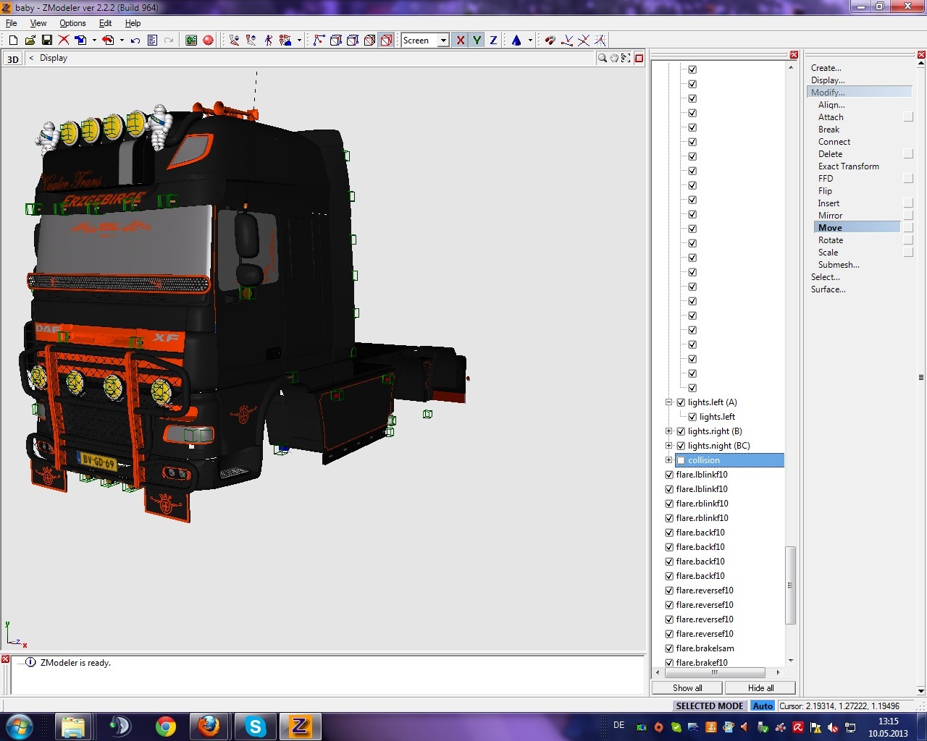
Task: Uncheck the lights.night (BC) checkbox
Action: (681, 446)
